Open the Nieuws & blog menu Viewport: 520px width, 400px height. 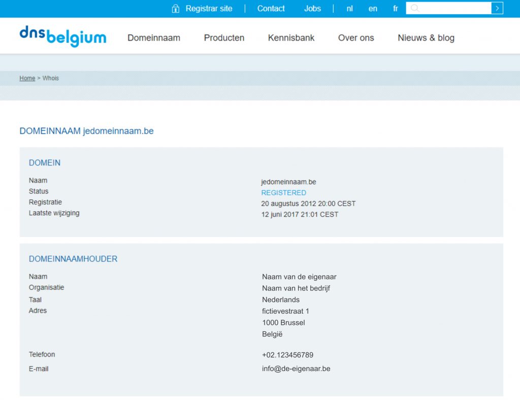pyautogui.click(x=426, y=38)
